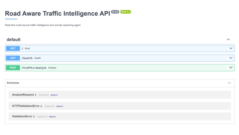Click the /health path text
The width and height of the screenshot is (239, 135).
(x=27, y=58)
